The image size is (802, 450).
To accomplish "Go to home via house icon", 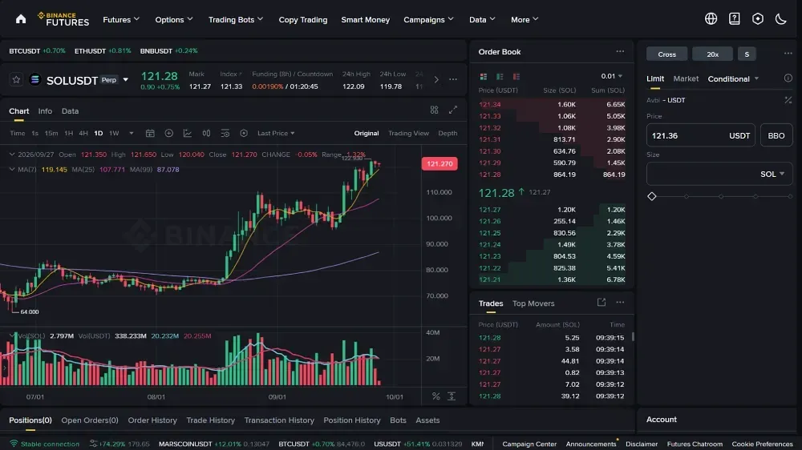I will click(x=21, y=19).
